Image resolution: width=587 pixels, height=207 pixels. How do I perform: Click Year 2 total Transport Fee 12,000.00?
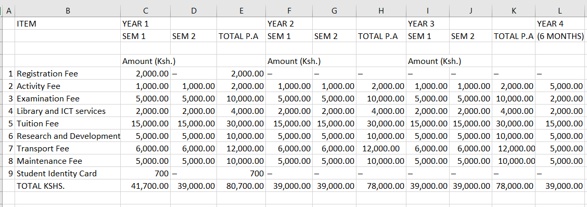coord(381,148)
